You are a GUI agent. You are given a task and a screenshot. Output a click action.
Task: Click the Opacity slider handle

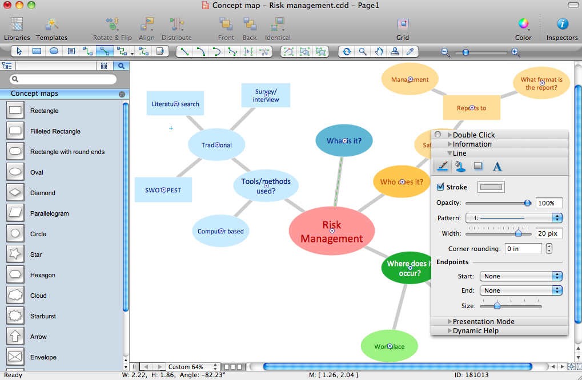pyautogui.click(x=527, y=203)
